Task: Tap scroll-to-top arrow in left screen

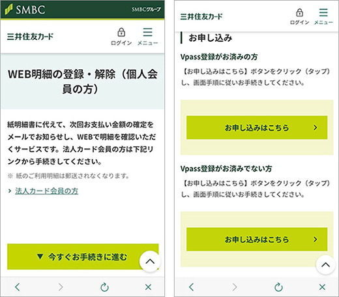Action: [150, 261]
